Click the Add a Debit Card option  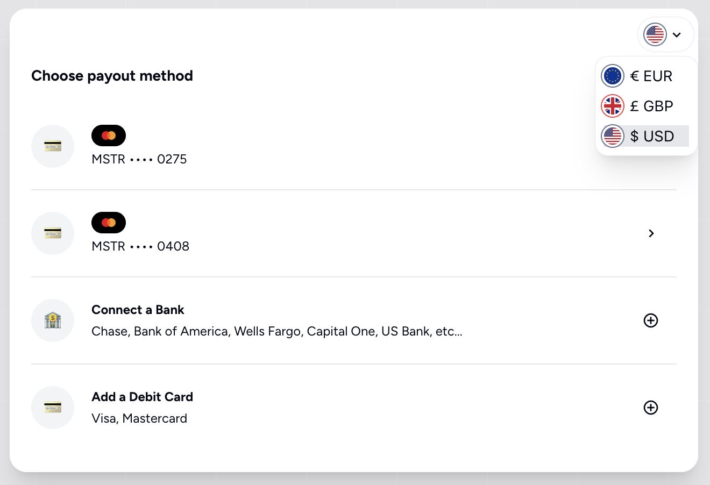[x=142, y=397]
